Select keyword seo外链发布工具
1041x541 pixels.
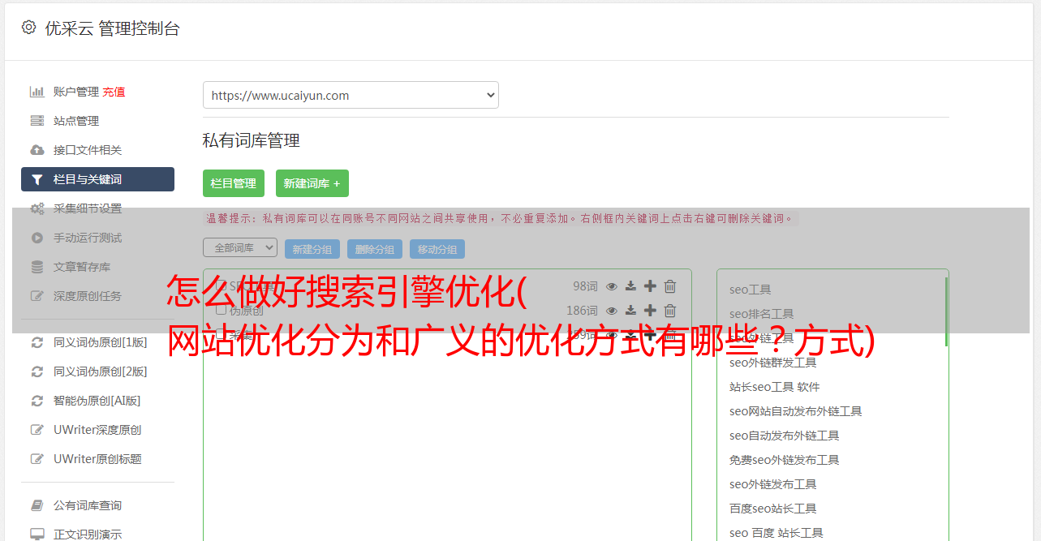coord(773,484)
